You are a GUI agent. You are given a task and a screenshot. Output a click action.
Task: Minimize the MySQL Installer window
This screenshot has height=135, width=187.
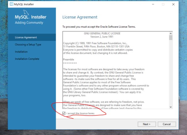coord(153,4)
